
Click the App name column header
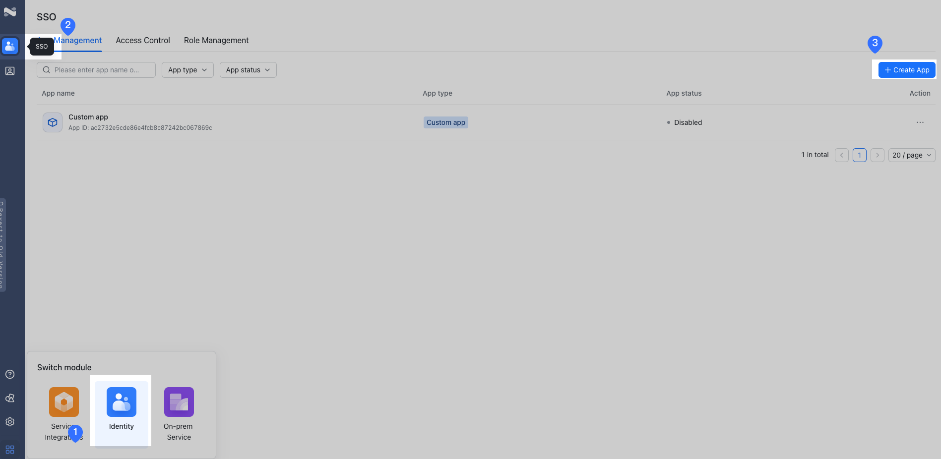pos(58,93)
